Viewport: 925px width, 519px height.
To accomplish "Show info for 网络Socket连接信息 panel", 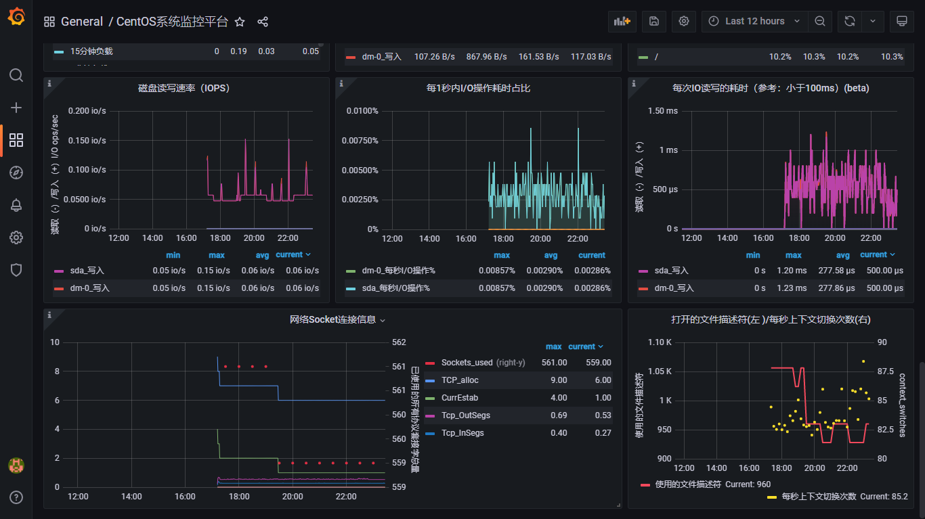I will [49, 315].
